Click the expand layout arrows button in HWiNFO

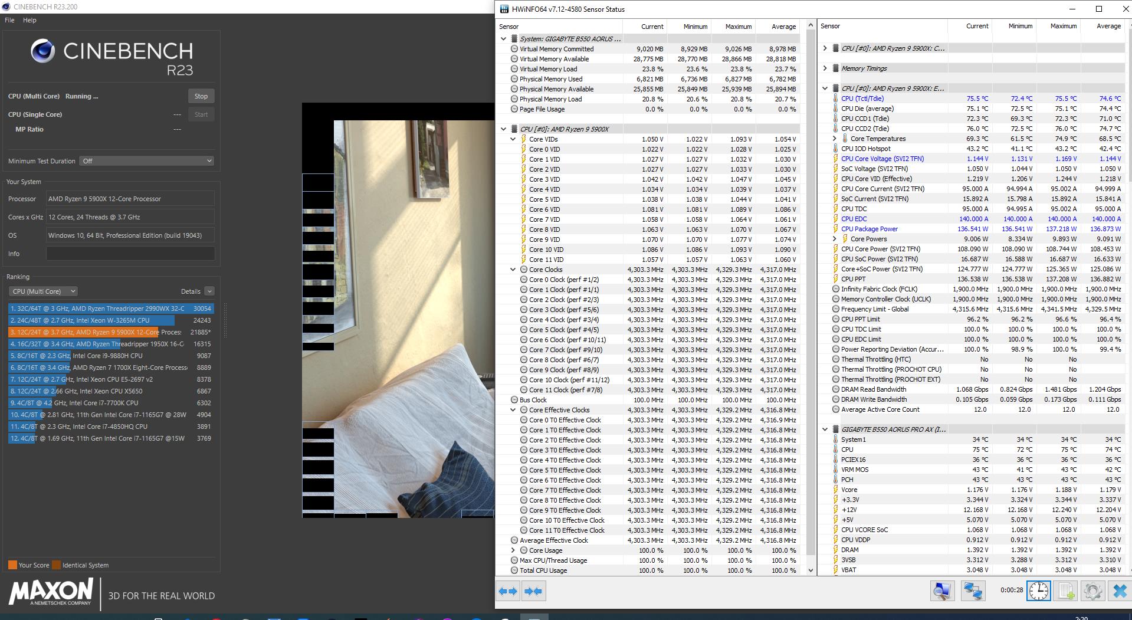[x=508, y=591]
